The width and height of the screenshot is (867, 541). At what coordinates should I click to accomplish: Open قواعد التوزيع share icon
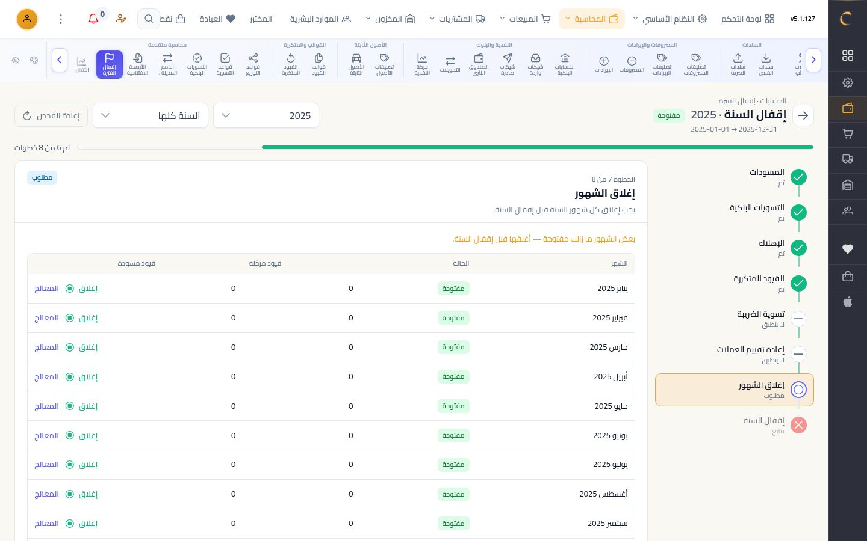tap(253, 64)
